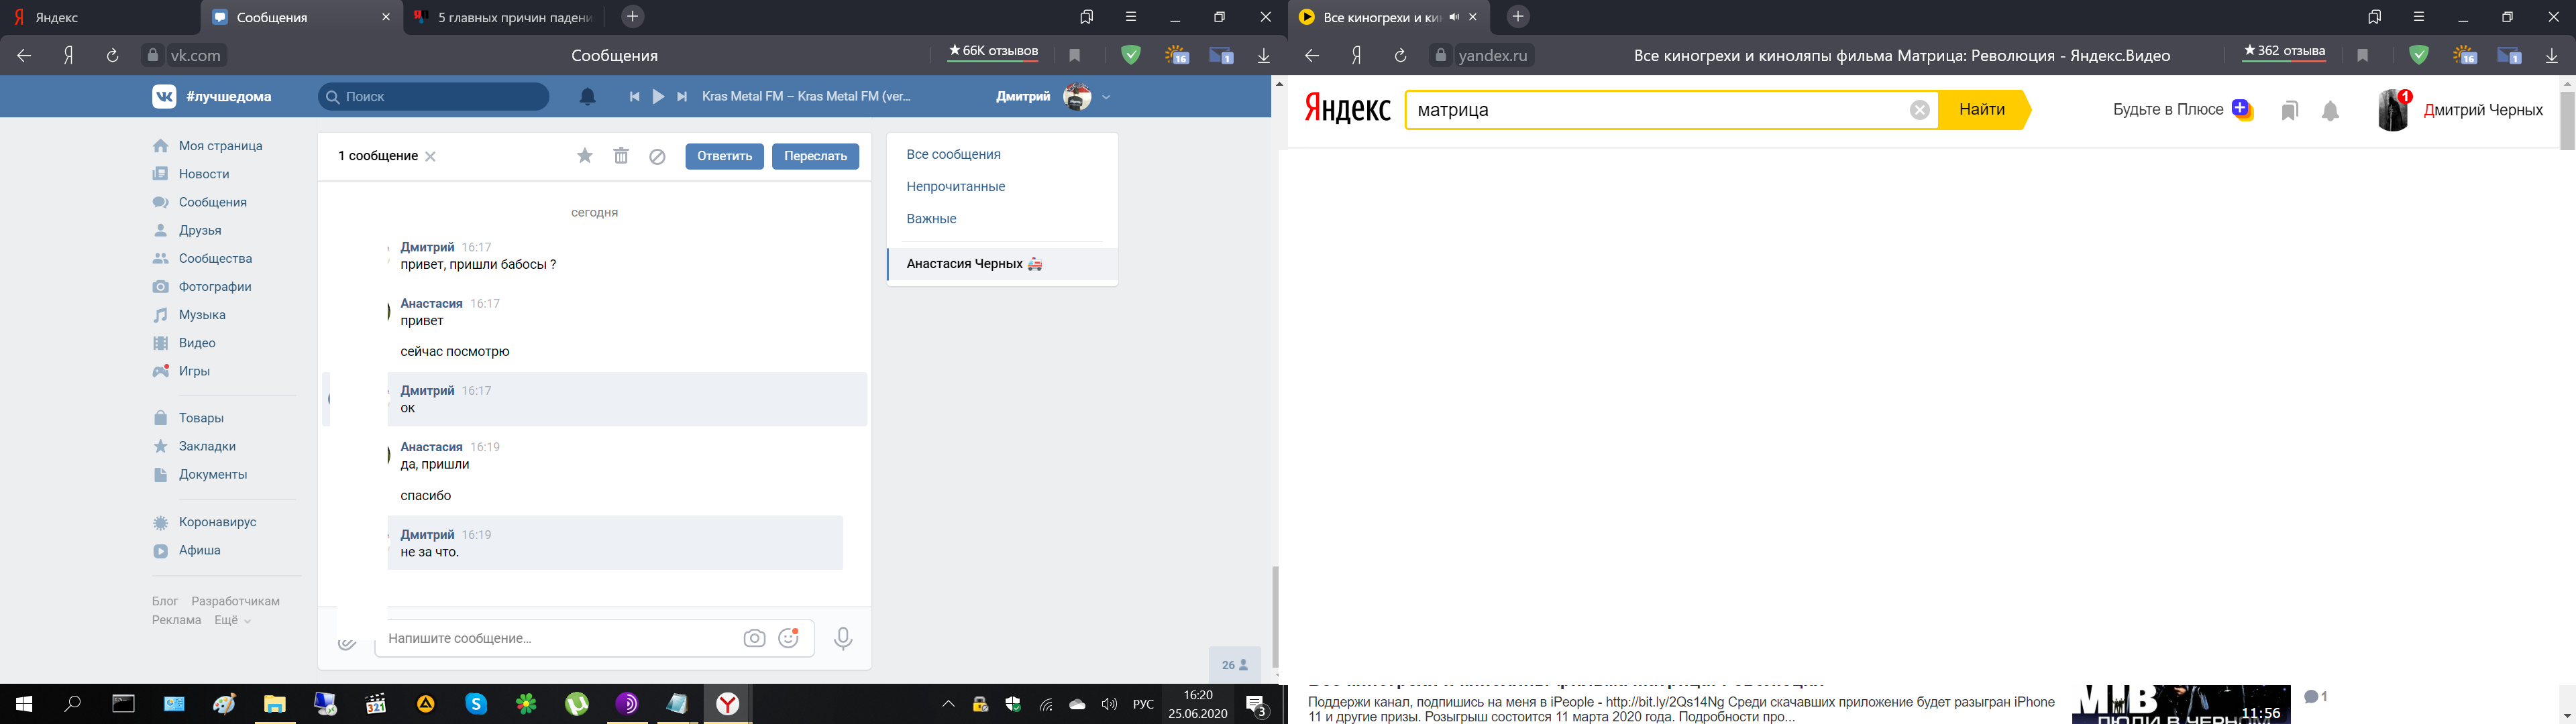Image resolution: width=2576 pixels, height=724 pixels.
Task: Skip to next track in VK player
Action: 682,97
